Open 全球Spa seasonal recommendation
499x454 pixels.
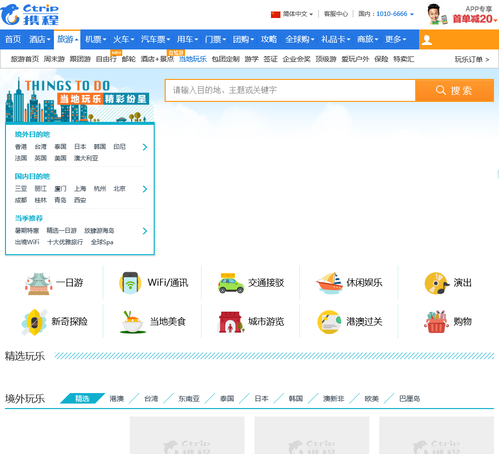(102, 242)
